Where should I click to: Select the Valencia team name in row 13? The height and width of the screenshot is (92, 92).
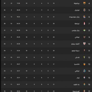(x=77, y=64)
